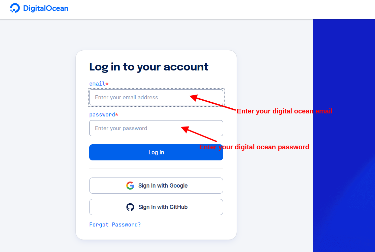Click the "Log in to your account" heading

149,67
